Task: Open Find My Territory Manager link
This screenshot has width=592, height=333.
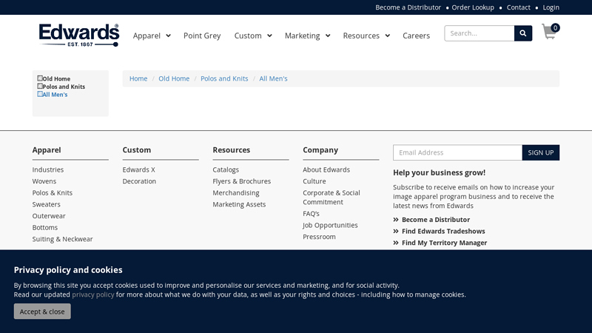Action: (x=440, y=243)
